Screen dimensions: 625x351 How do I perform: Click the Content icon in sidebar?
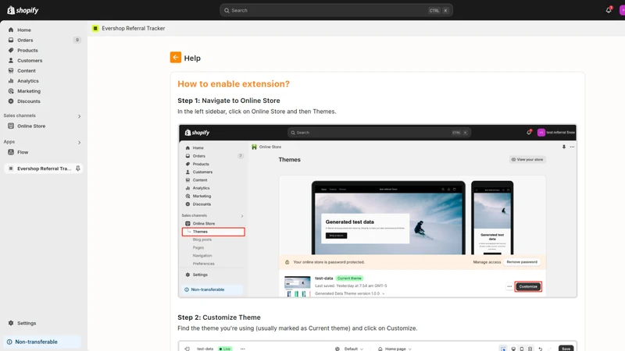click(x=11, y=71)
